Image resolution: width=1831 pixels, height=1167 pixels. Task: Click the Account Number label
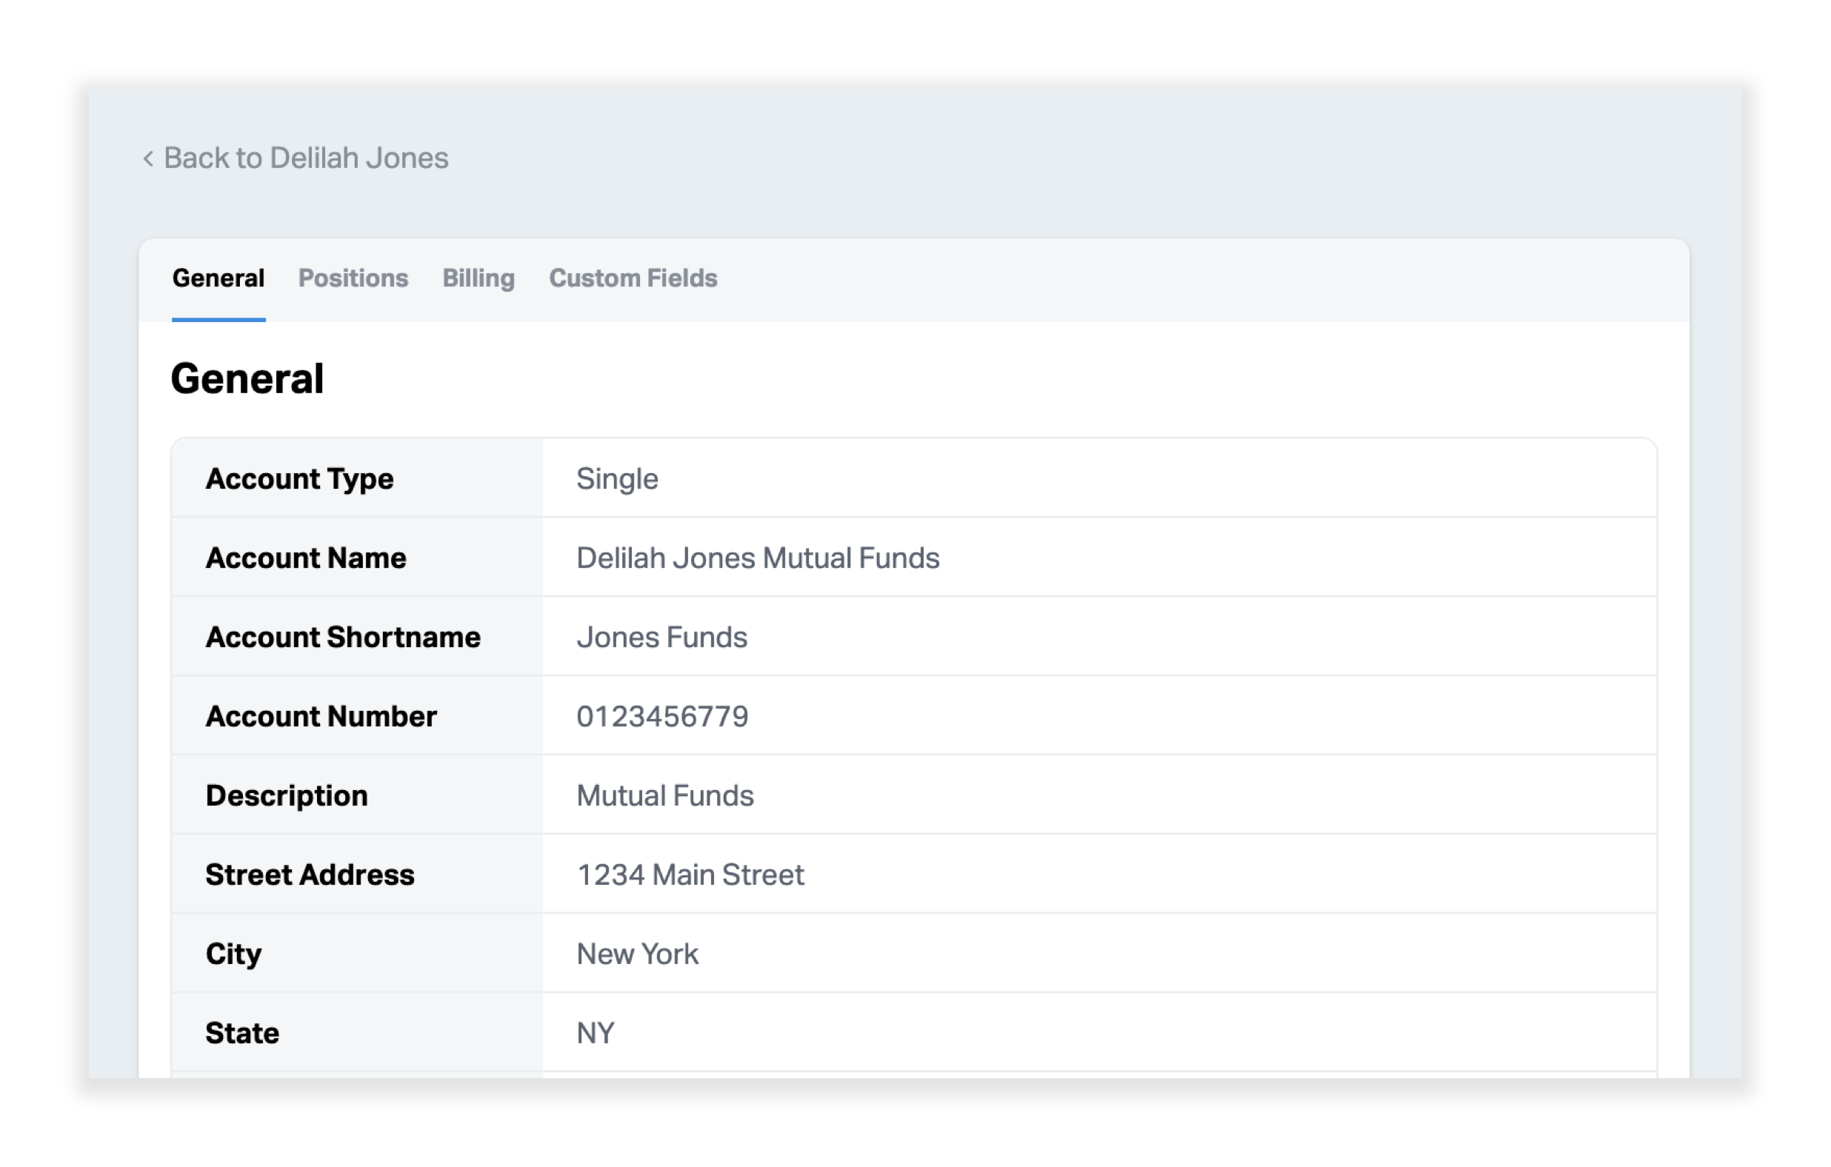click(x=321, y=716)
